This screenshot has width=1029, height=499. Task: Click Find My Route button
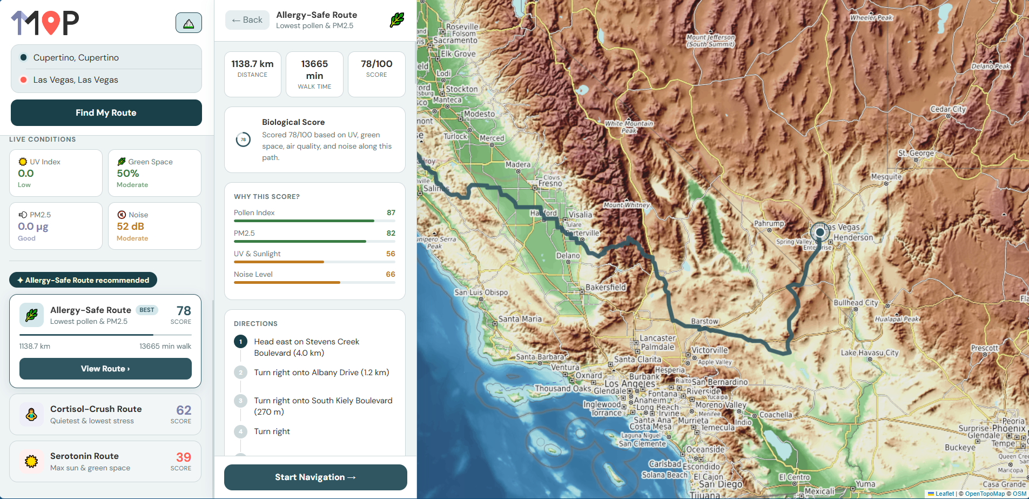106,112
